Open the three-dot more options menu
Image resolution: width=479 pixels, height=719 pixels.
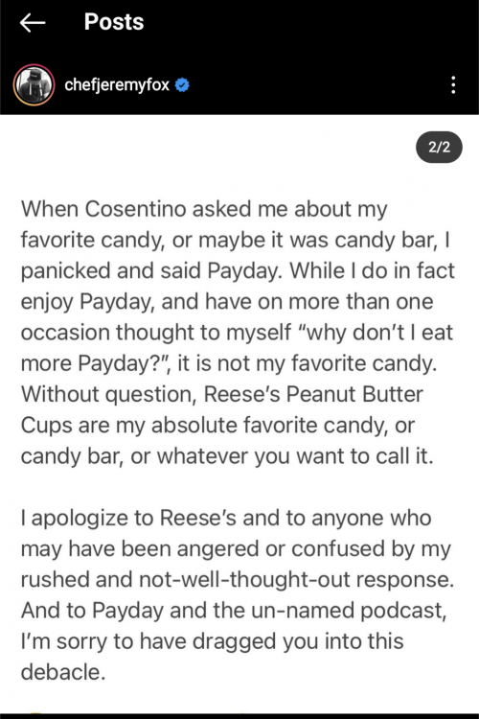click(x=453, y=85)
